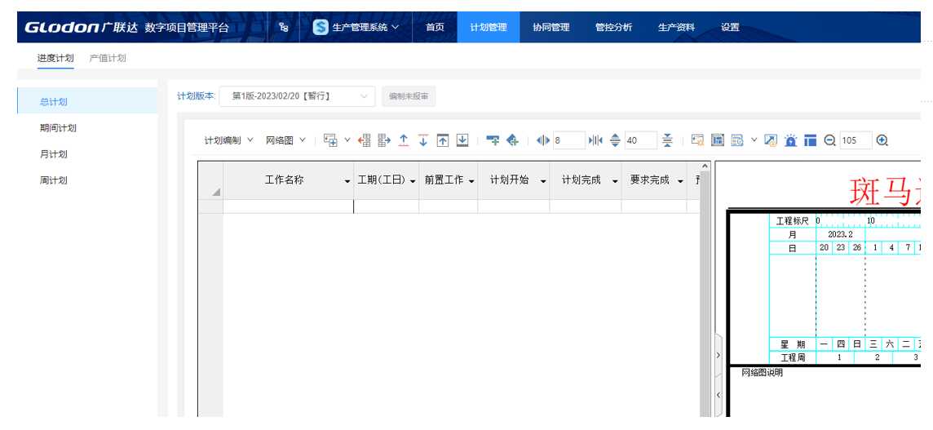The image size is (933, 430).
Task: Click the vertical expand height icon
Action: [x=615, y=140]
